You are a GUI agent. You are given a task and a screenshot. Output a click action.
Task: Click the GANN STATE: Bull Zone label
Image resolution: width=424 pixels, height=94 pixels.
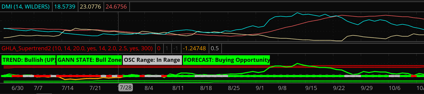pyautogui.click(x=89, y=60)
